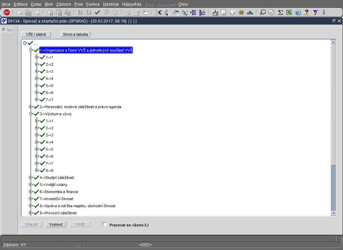Select the '6->Ekonomika a finance' row

pos(59,192)
